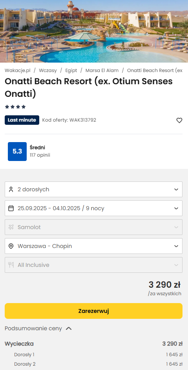Open the Egipt breadcrumb link
The width and height of the screenshot is (188, 370).
71,70
